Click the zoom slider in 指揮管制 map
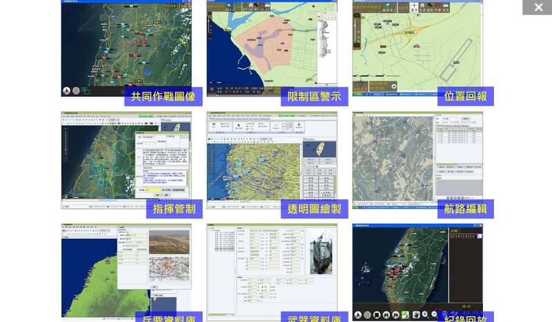The width and height of the screenshot is (552, 322). click(66, 145)
